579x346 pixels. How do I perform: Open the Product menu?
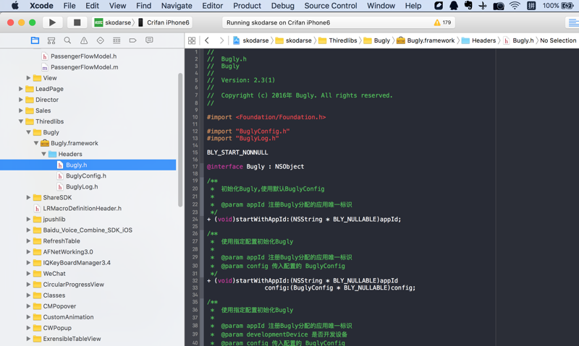pyautogui.click(x=247, y=6)
